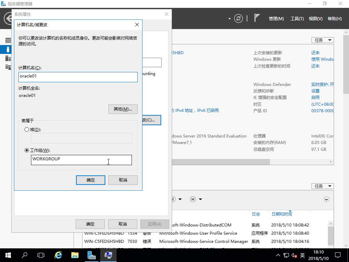Screen dimensions: 349x262
Task: Switch input language via the 英 indicator
Action: coord(303,255)
